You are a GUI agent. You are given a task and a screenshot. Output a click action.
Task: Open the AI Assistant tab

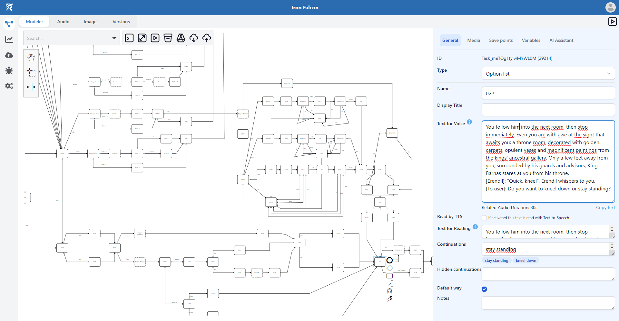[x=561, y=40]
